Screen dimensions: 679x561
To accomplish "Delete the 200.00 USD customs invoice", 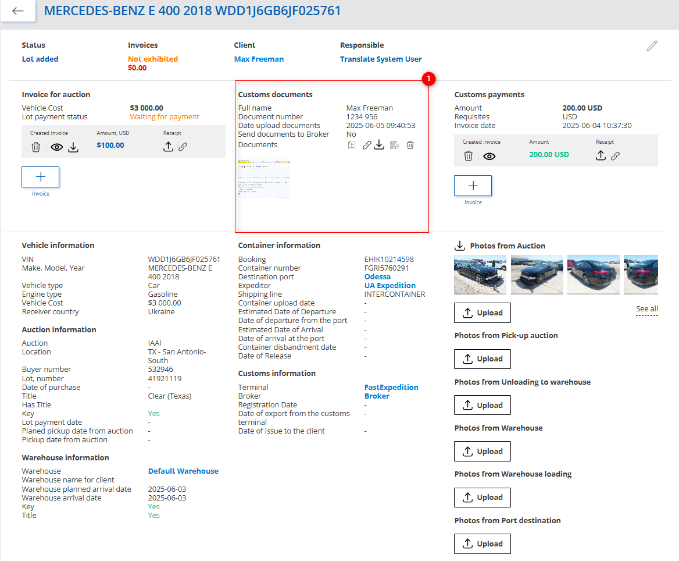I will [468, 156].
